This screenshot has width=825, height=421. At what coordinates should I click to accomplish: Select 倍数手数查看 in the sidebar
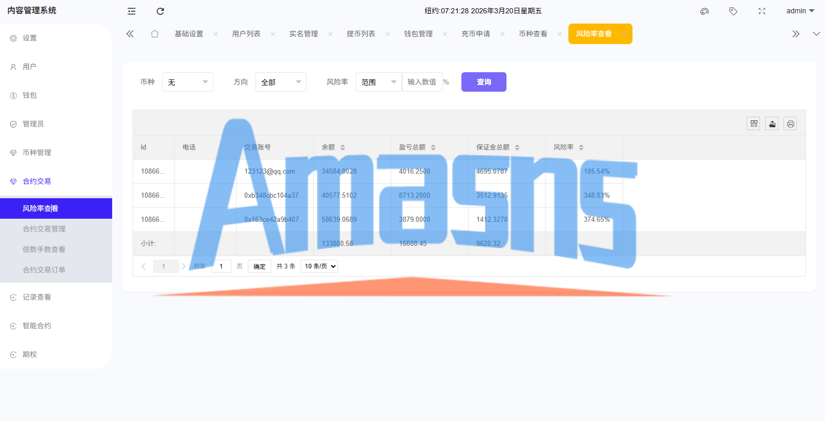(56, 249)
